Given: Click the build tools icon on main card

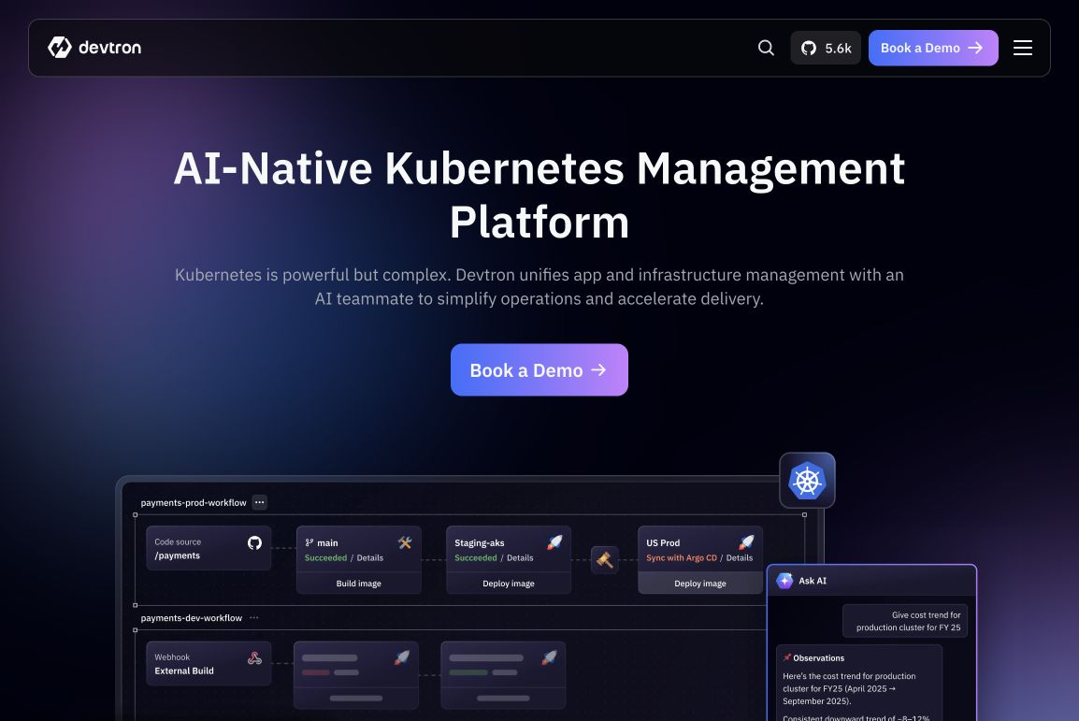Looking at the screenshot, I should point(405,542).
